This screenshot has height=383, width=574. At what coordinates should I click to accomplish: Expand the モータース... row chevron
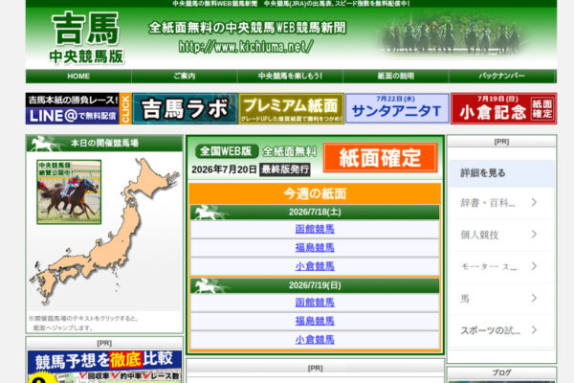click(x=534, y=266)
